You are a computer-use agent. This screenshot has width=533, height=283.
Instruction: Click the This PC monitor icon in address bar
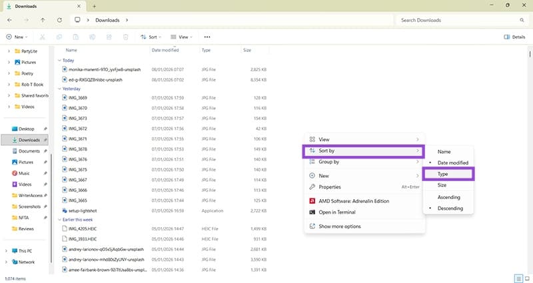click(77, 20)
